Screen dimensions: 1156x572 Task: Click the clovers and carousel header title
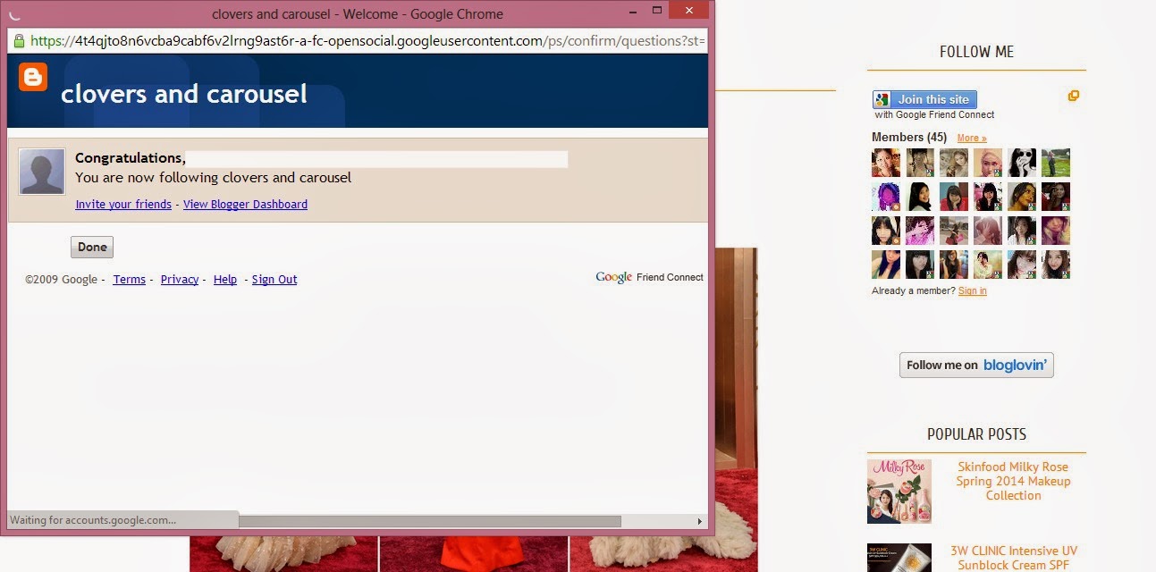point(184,94)
